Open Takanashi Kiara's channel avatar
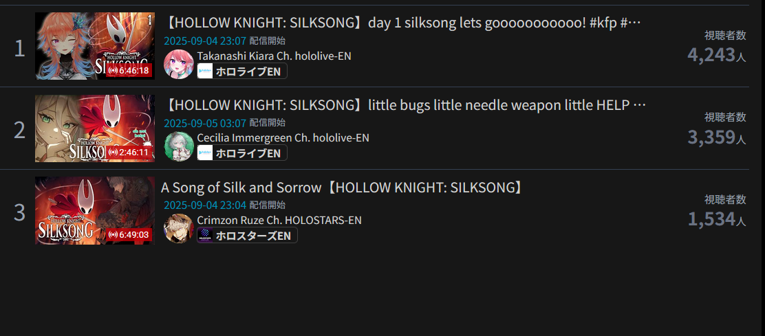The width and height of the screenshot is (765, 336). pos(179,65)
